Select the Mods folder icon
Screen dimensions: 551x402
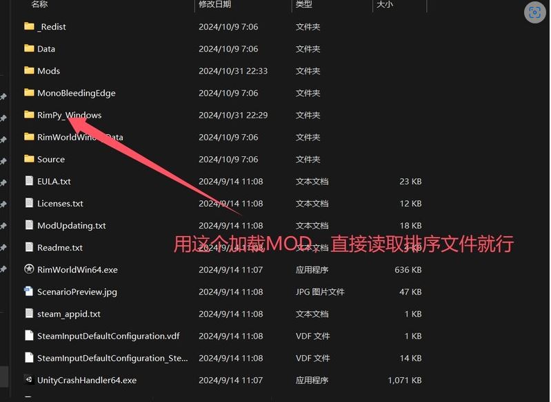tap(29, 71)
